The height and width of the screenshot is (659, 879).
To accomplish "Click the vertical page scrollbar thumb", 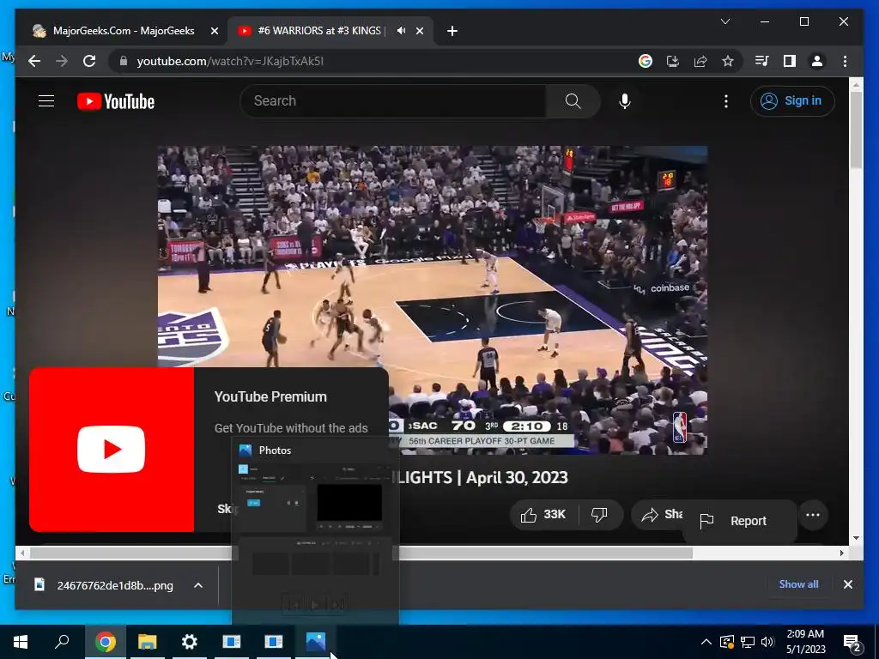I will (x=856, y=129).
